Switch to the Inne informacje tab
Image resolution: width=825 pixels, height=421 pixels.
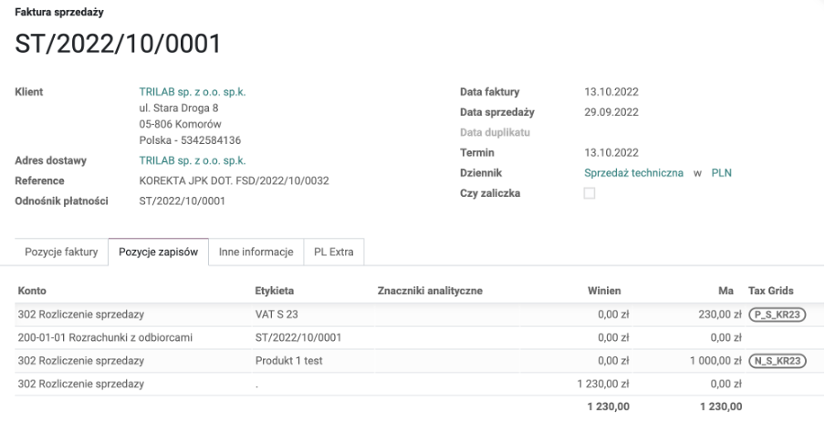coord(256,252)
